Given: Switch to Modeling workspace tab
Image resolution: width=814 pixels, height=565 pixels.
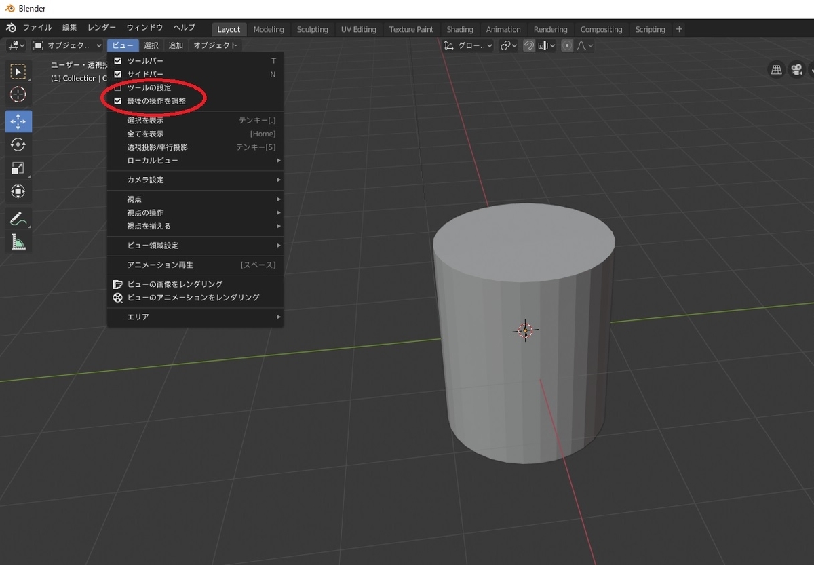Looking at the screenshot, I should tap(269, 29).
